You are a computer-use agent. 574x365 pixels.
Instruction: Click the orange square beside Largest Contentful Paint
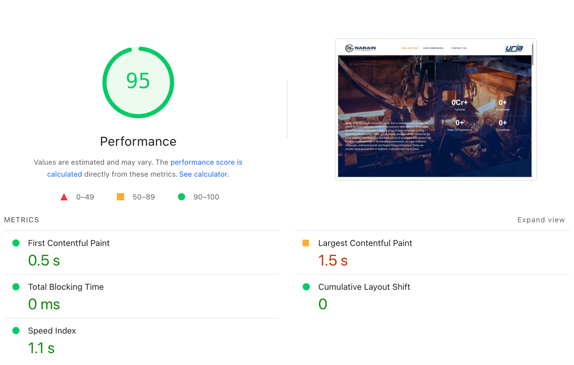(x=306, y=243)
